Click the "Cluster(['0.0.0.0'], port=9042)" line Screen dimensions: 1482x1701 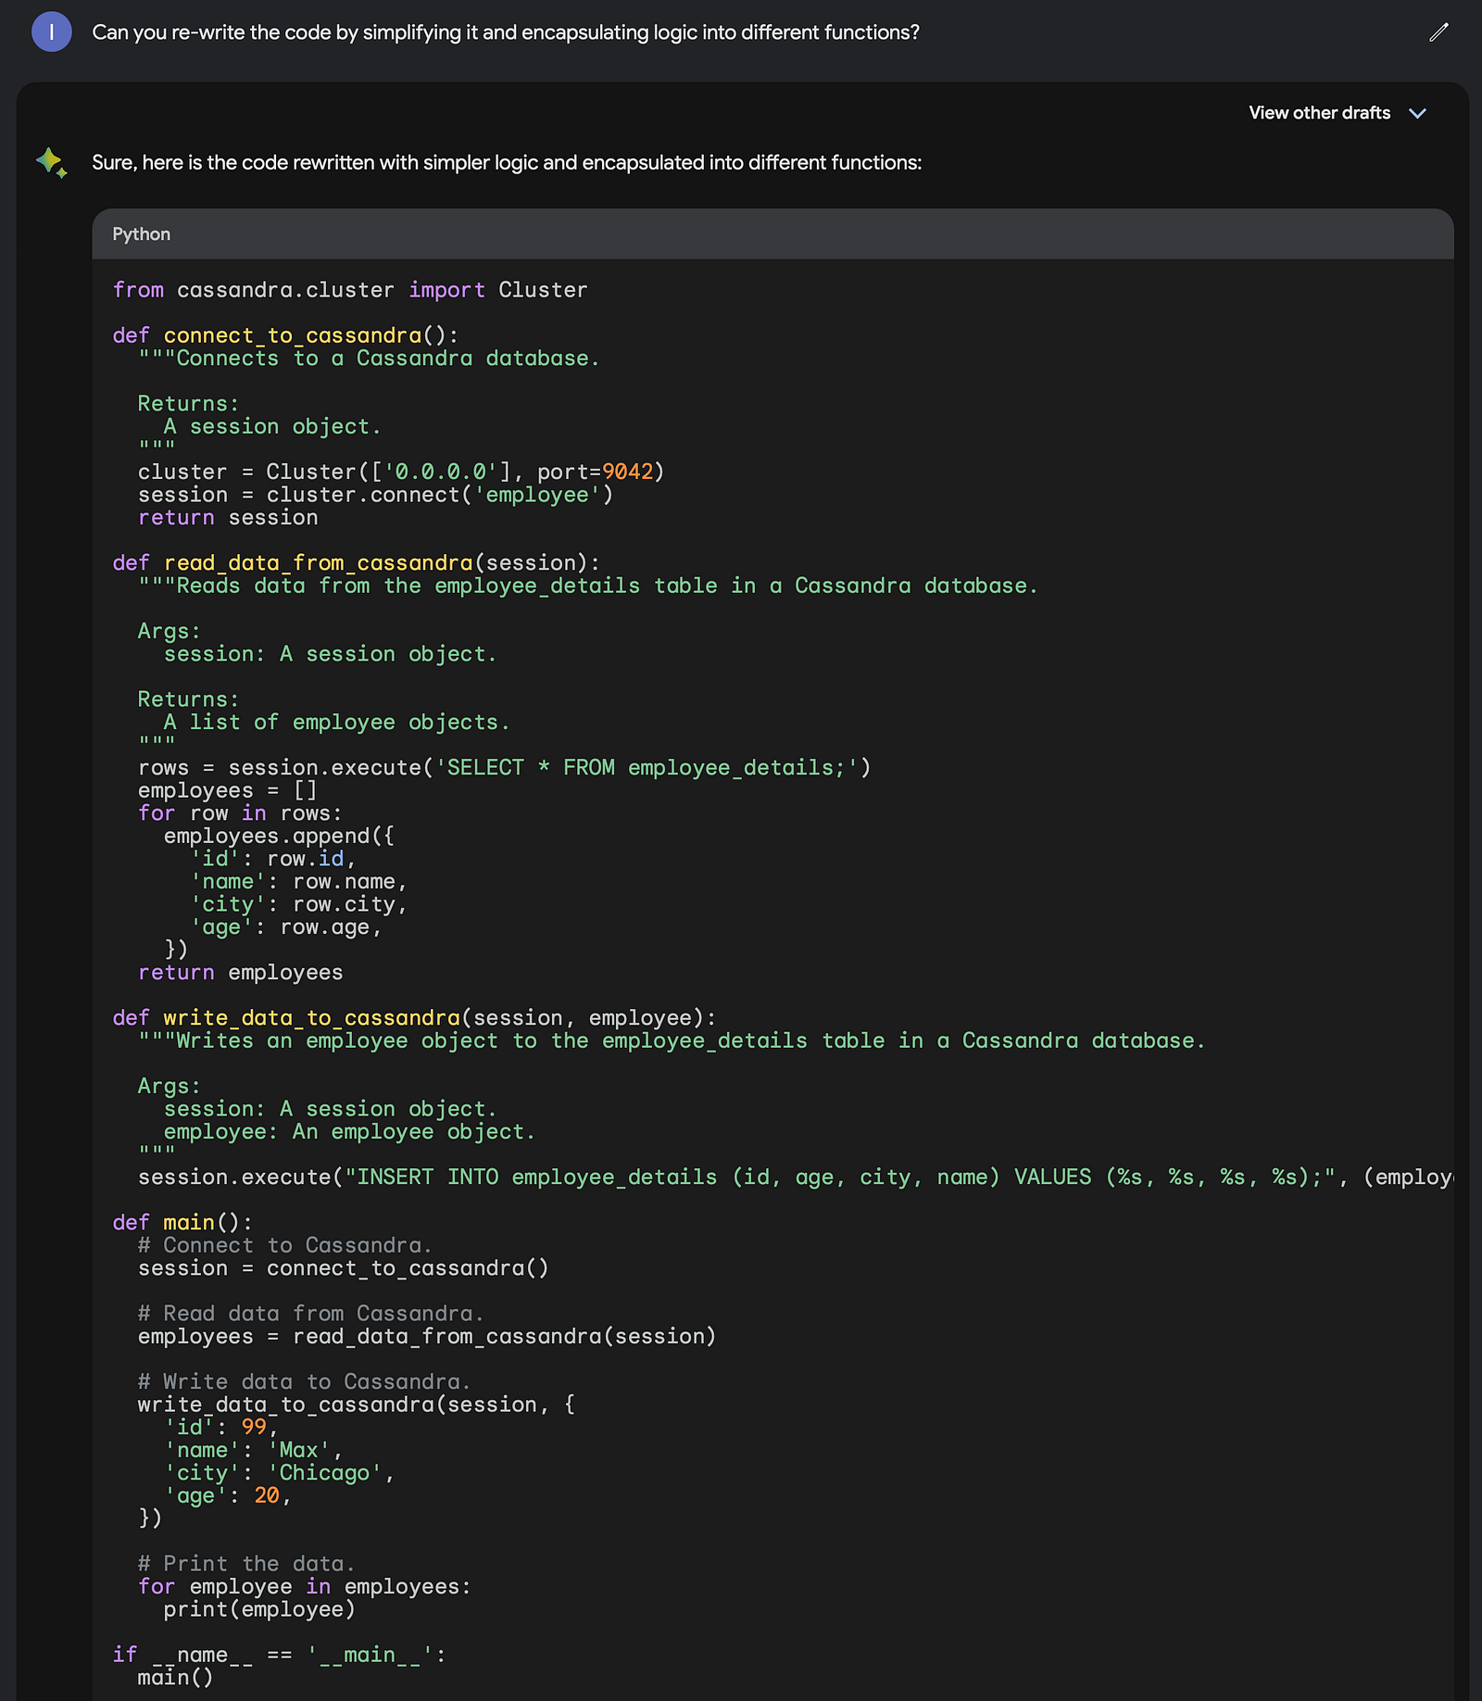click(x=401, y=472)
